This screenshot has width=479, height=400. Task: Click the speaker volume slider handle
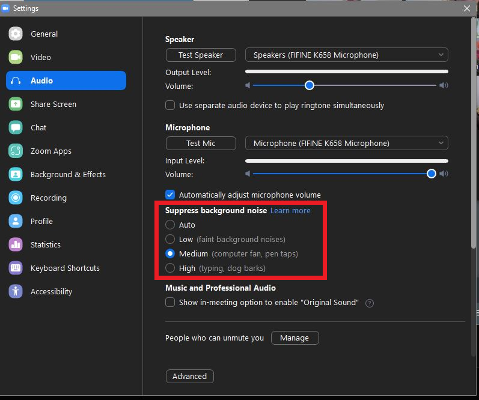(x=310, y=86)
